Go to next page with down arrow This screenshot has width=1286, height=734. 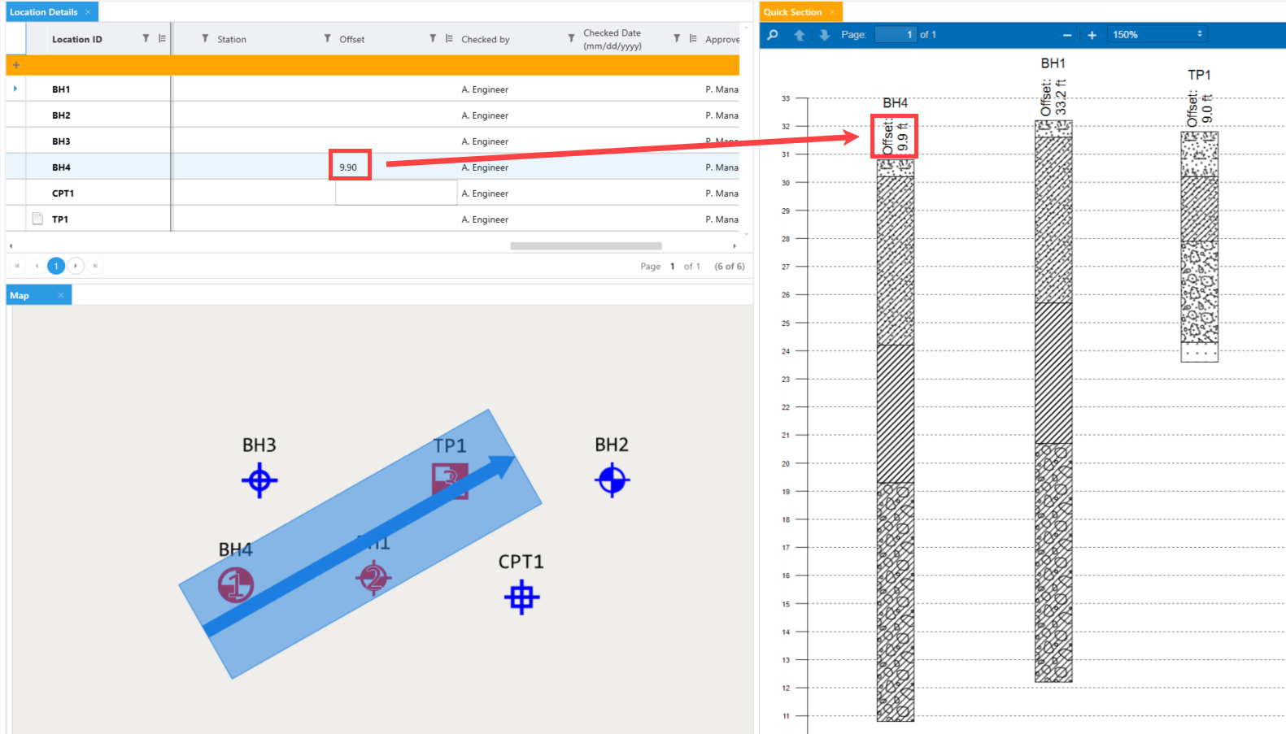(825, 35)
